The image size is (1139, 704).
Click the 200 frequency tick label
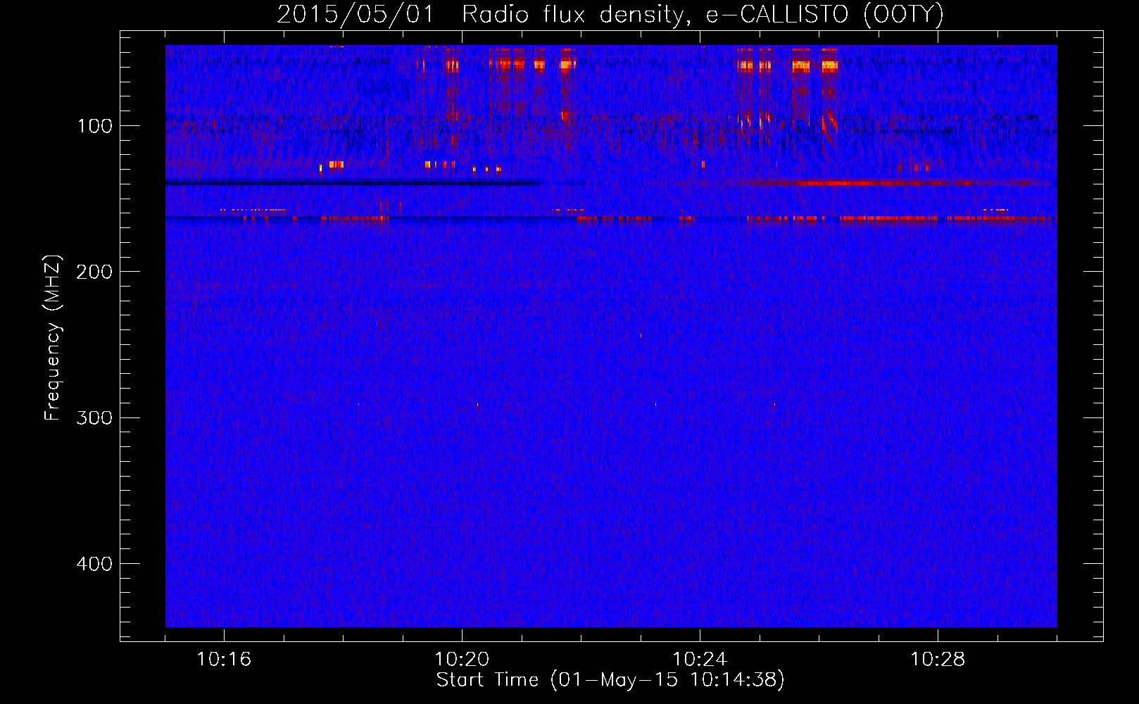[x=94, y=272]
